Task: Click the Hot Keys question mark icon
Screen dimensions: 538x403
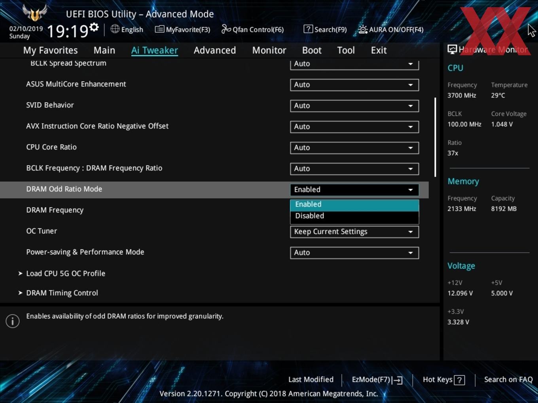Action: click(x=459, y=380)
